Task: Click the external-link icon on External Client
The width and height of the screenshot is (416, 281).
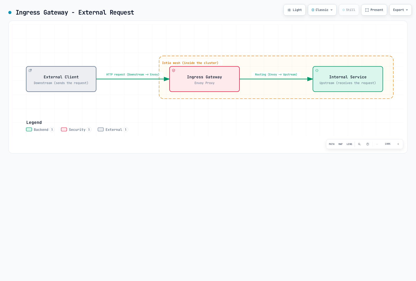Action: [x=30, y=71]
